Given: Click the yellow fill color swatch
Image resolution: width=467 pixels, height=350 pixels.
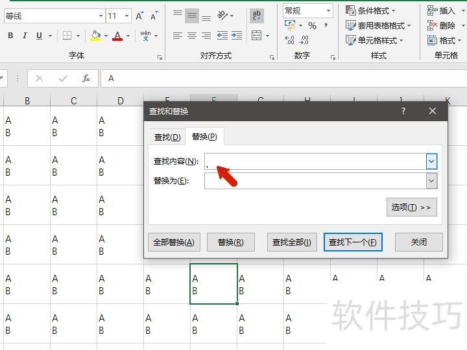Looking at the screenshot, I should (x=96, y=36).
